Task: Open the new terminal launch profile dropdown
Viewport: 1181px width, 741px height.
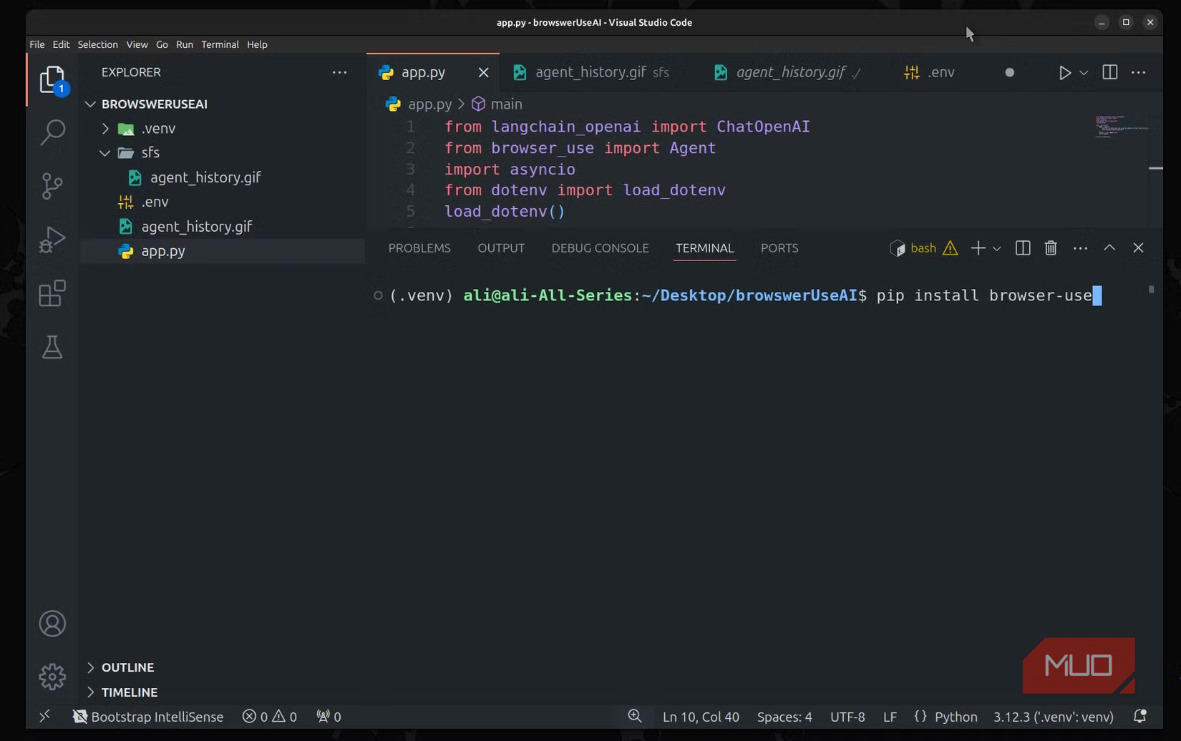Action: pos(996,248)
